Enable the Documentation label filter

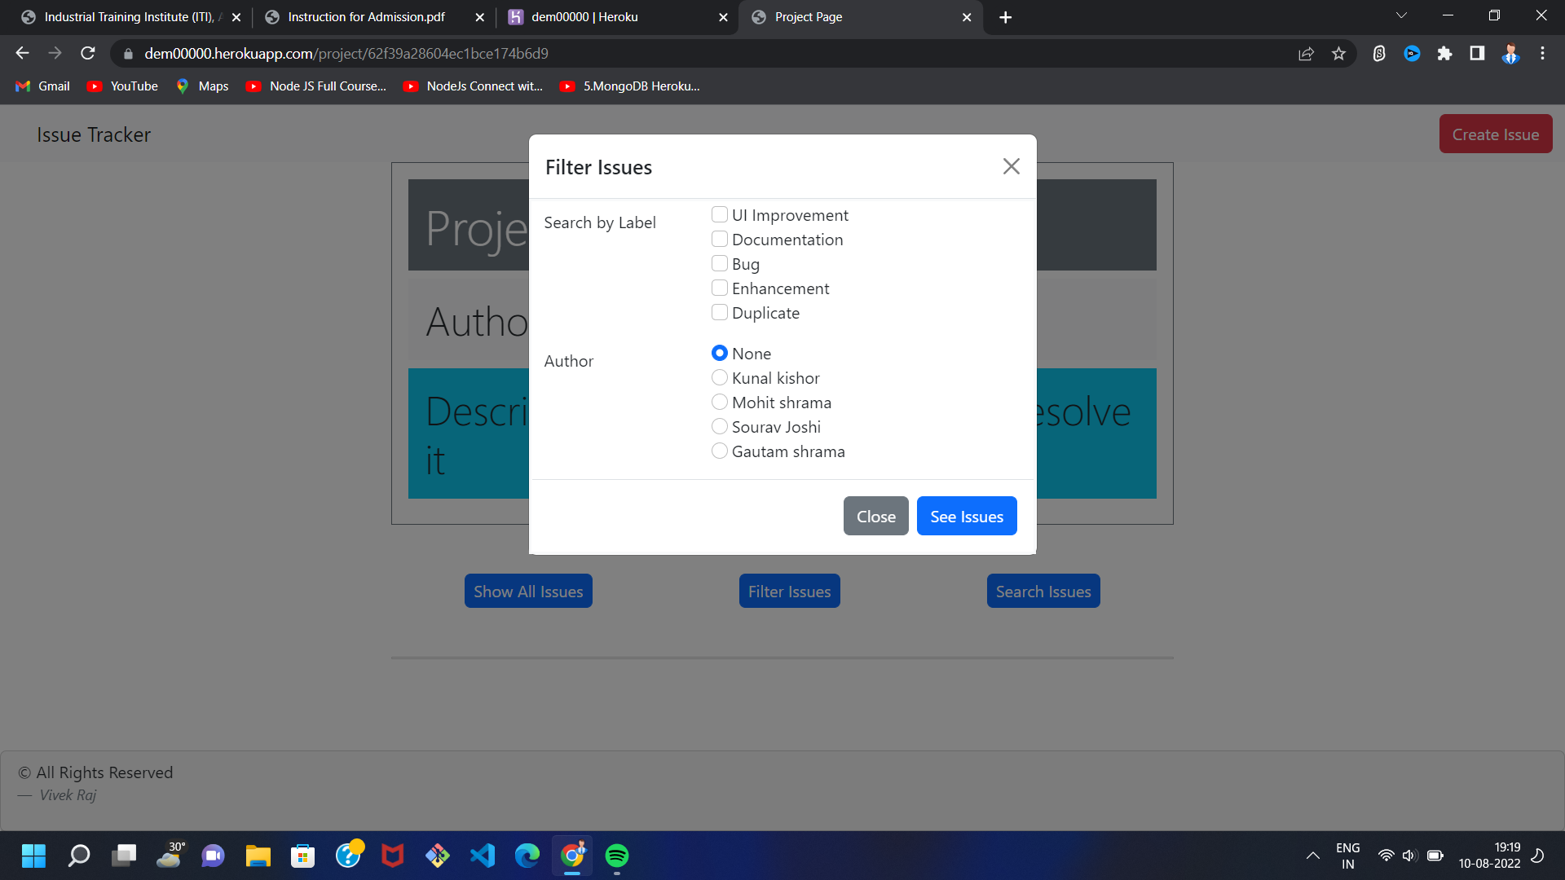[720, 239]
